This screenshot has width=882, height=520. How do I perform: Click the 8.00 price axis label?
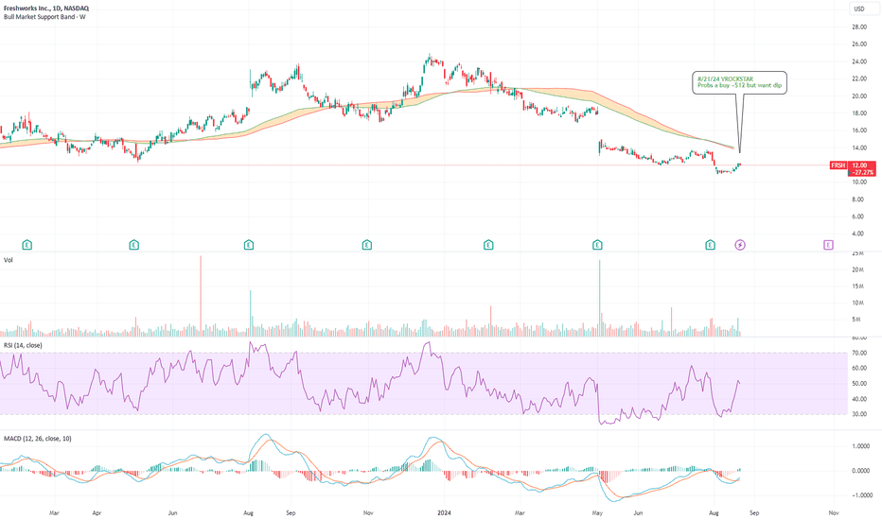coord(857,199)
